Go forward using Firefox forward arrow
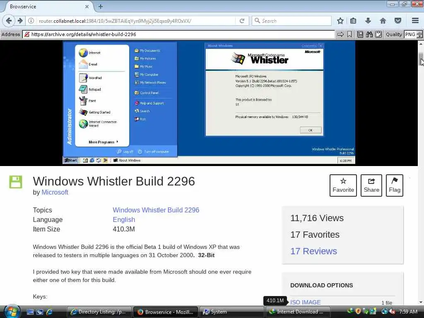This screenshot has width=424, height=318. click(x=20, y=21)
